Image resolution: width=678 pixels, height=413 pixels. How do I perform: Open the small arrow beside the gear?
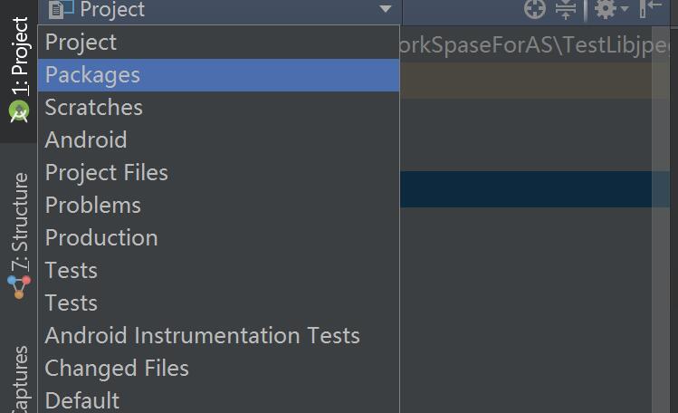coord(624,9)
